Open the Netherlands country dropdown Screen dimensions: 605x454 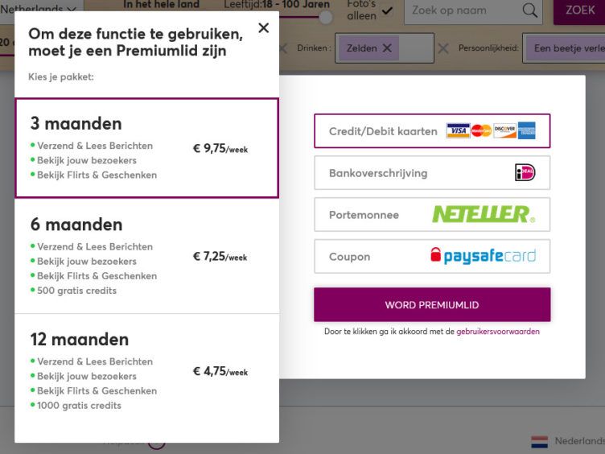click(40, 9)
